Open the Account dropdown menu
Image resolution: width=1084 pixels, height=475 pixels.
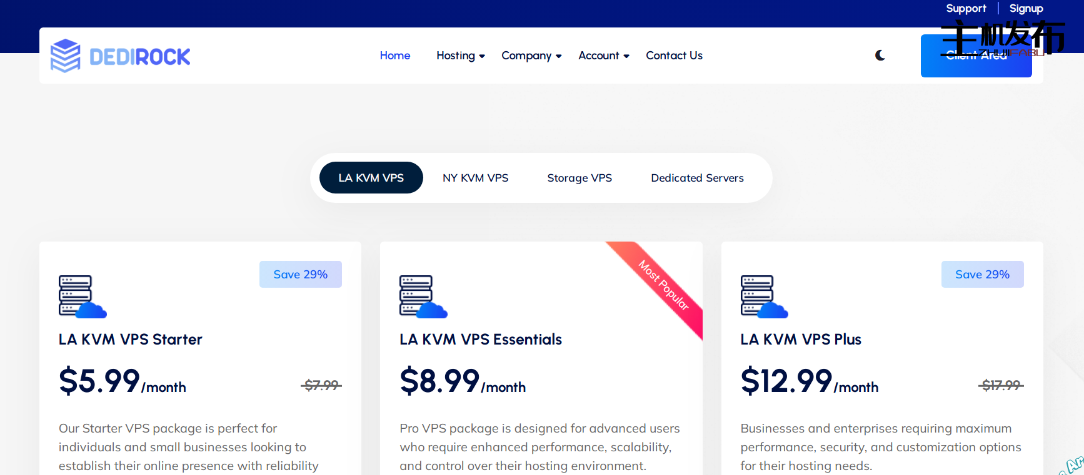pyautogui.click(x=603, y=56)
